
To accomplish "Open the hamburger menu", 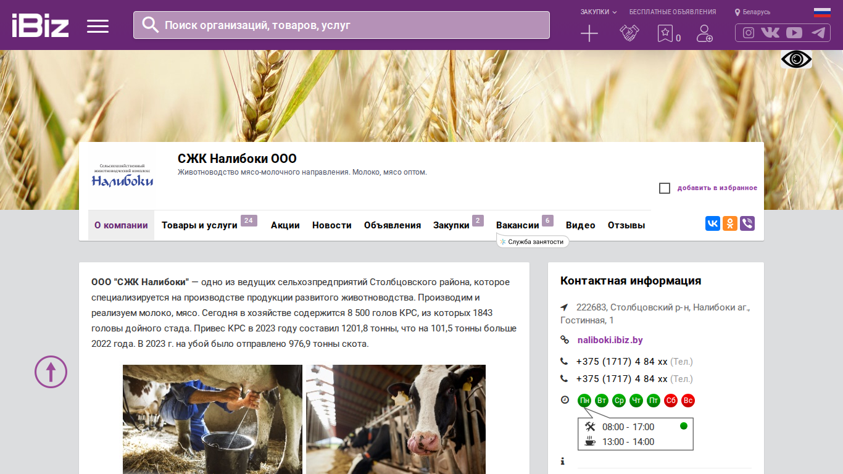I will [x=98, y=26].
